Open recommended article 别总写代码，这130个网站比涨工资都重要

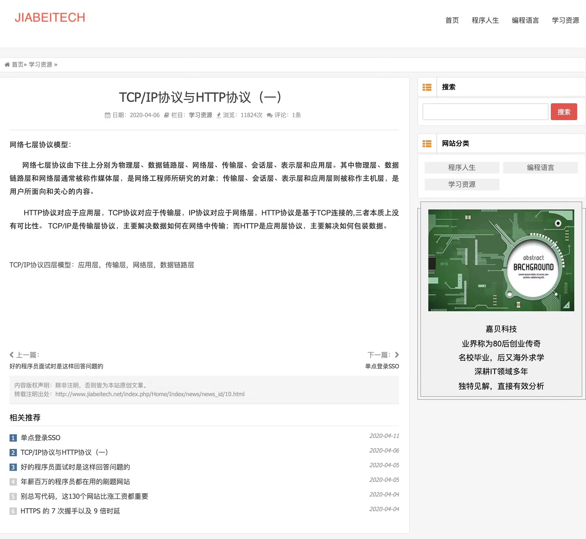tap(84, 497)
